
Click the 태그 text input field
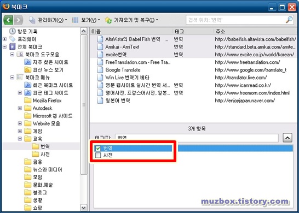coord(197,138)
